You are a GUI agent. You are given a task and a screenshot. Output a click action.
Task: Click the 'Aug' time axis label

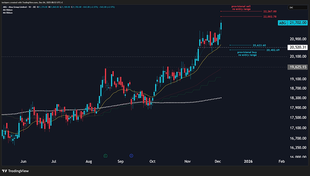point(89,161)
